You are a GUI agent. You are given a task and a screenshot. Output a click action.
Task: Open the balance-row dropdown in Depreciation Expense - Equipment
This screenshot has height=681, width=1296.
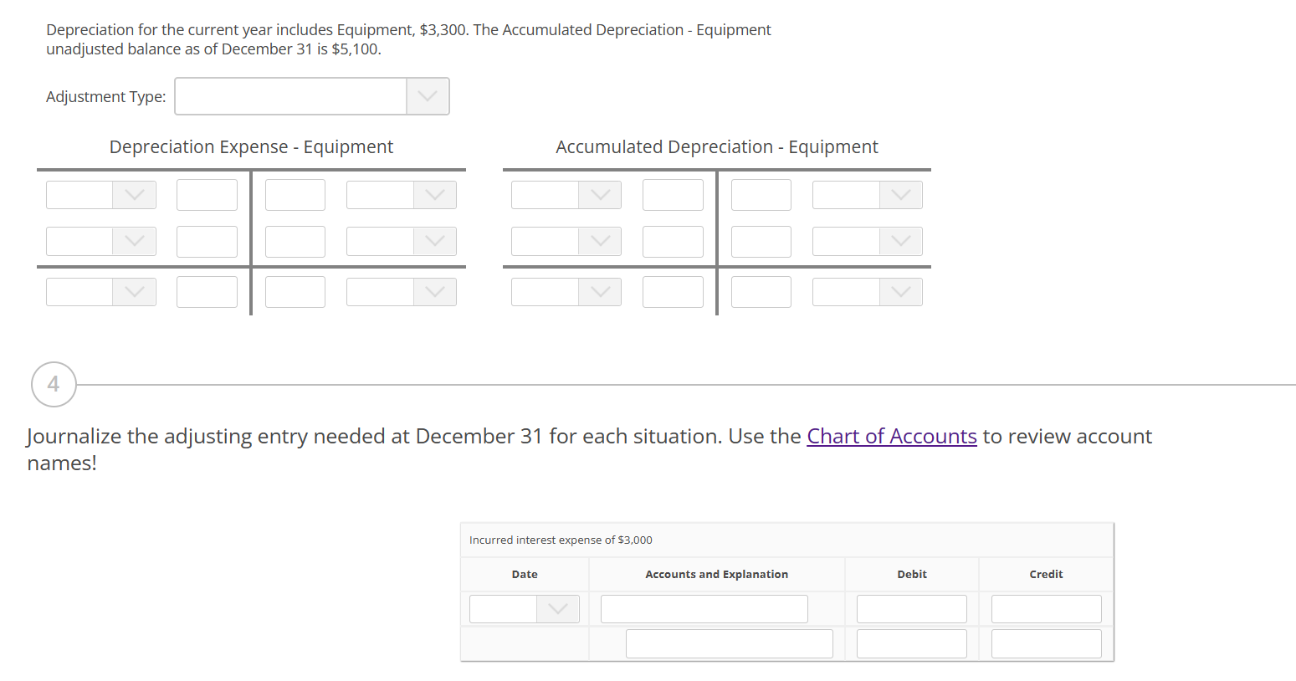(x=100, y=291)
